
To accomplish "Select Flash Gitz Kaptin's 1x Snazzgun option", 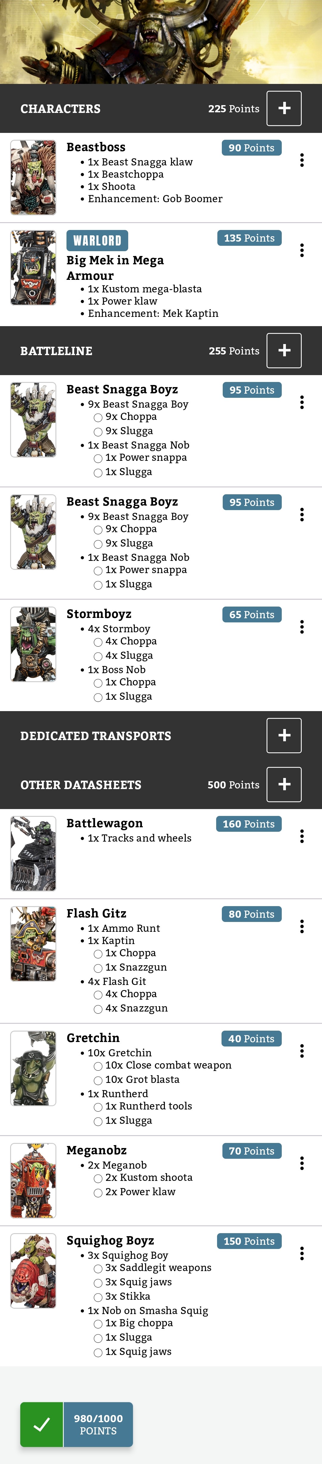I will tap(98, 968).
